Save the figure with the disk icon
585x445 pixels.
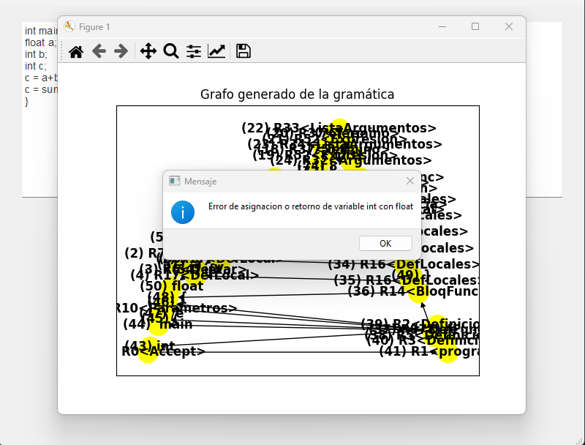click(x=242, y=51)
